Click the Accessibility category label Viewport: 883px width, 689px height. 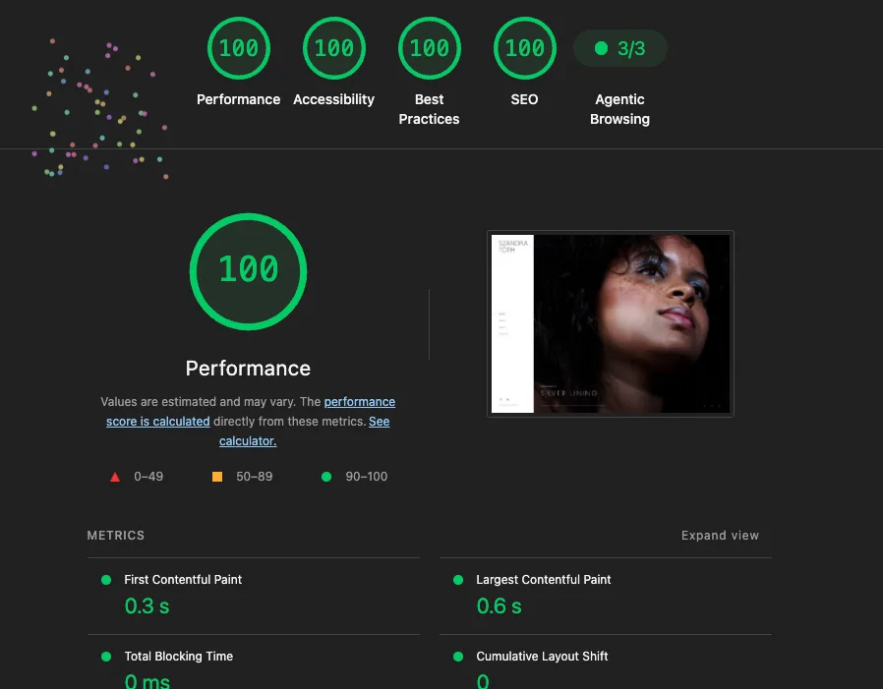click(x=334, y=99)
